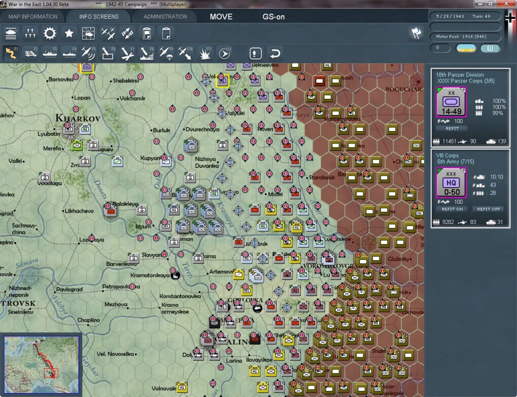This screenshot has width=517, height=397.
Task: Click the Motor Pool status field
Action: click(465, 36)
